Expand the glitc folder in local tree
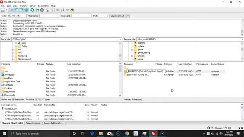This screenshot has height=137, width=244. coord(16,43)
